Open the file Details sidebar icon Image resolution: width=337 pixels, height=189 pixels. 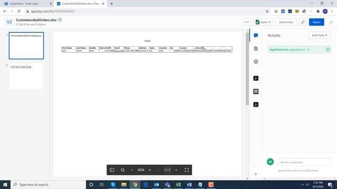[256, 49]
